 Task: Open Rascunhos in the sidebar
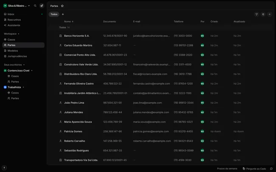[x=23, y=19]
